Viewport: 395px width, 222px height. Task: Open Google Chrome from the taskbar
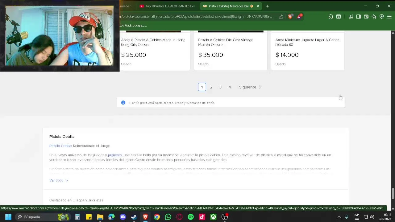157,217
